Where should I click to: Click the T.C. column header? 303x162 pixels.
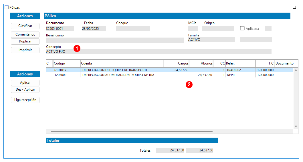pos(265,63)
